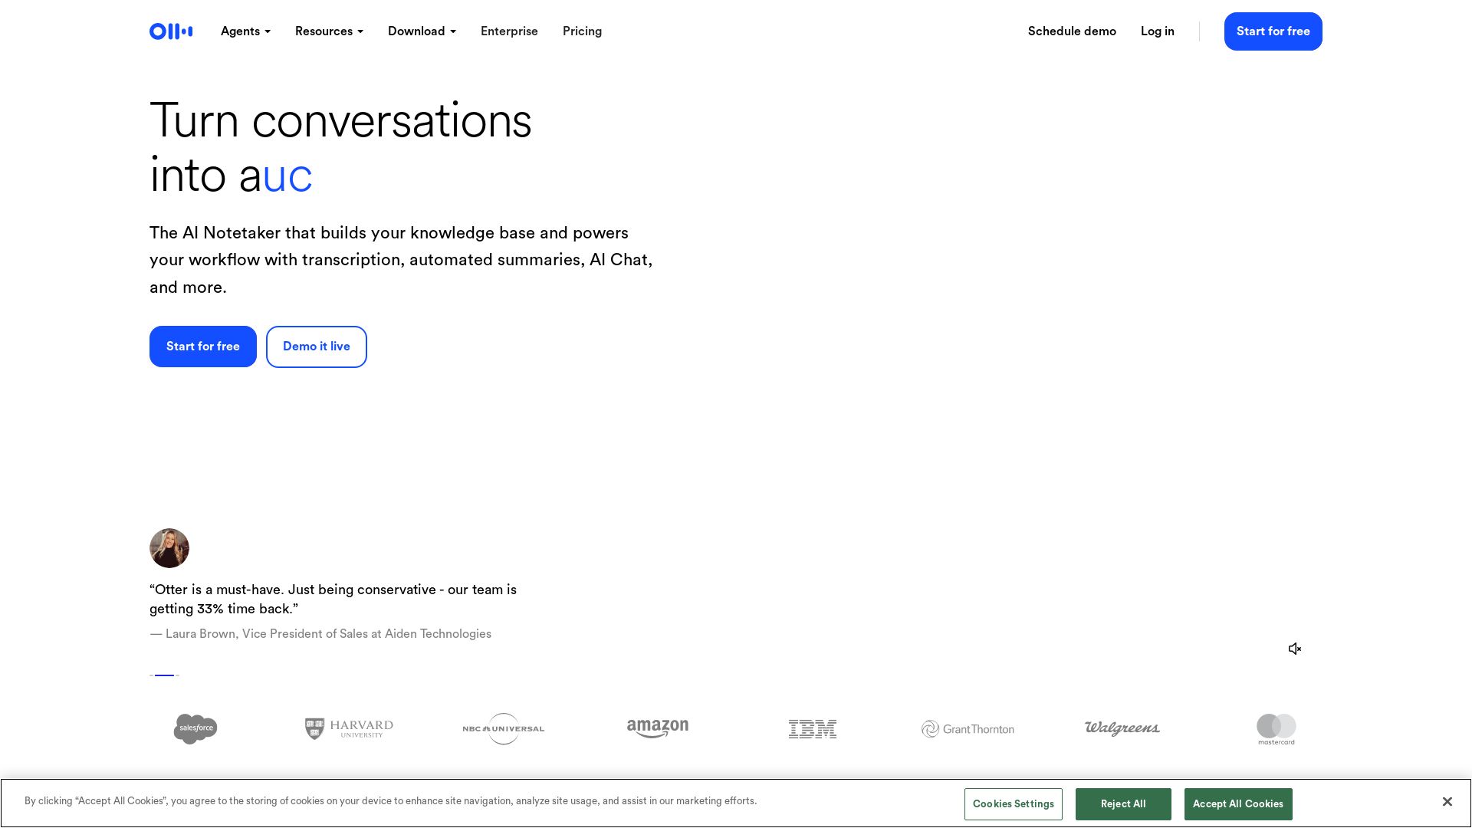Screen dimensions: 1472x828
Task: Open the Pricing page
Action: pyautogui.click(x=582, y=31)
